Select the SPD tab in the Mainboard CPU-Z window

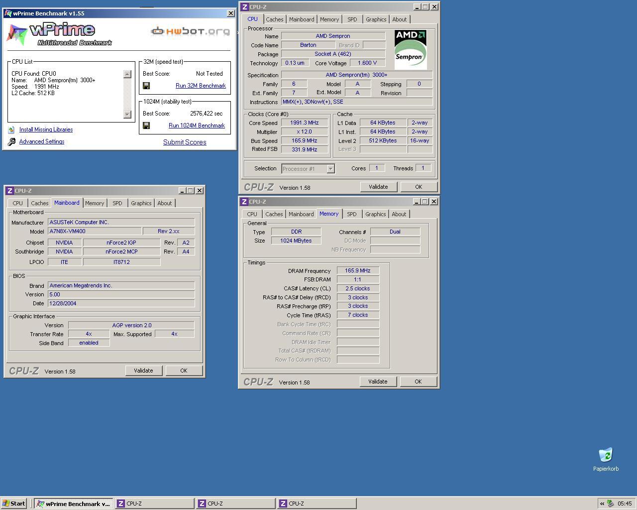pos(117,203)
